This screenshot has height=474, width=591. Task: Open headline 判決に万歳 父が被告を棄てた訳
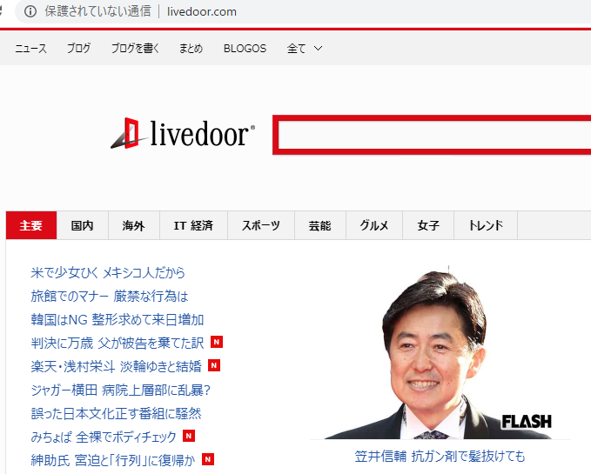pos(118,343)
